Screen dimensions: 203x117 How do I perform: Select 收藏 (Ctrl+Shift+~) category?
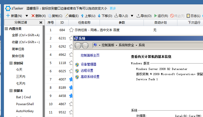tap(26, 42)
